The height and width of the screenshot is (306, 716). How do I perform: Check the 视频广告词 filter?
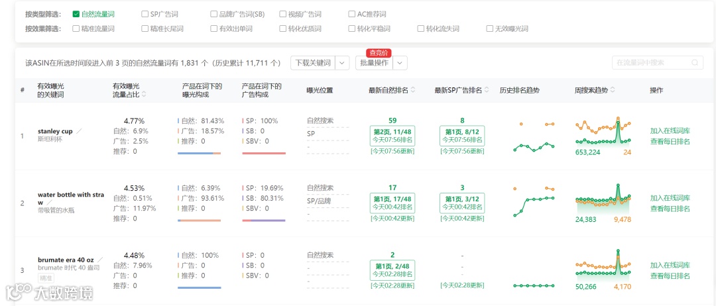click(x=283, y=14)
